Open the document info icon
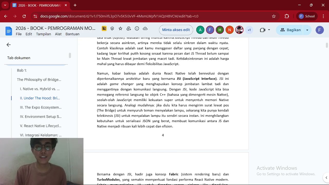329x185 pixels. click(137, 29)
